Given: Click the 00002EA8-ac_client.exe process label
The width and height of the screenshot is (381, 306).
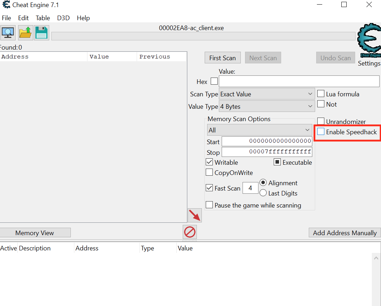Looking at the screenshot, I should (191, 28).
